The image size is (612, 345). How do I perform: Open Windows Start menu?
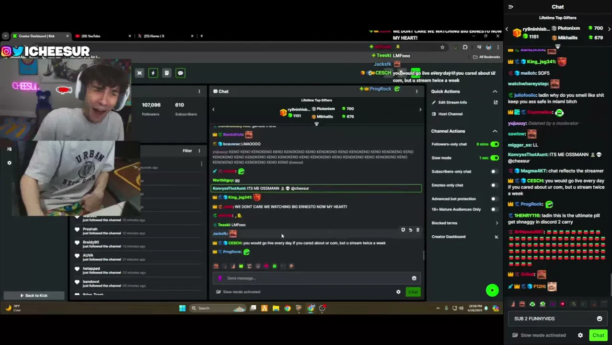click(182, 308)
